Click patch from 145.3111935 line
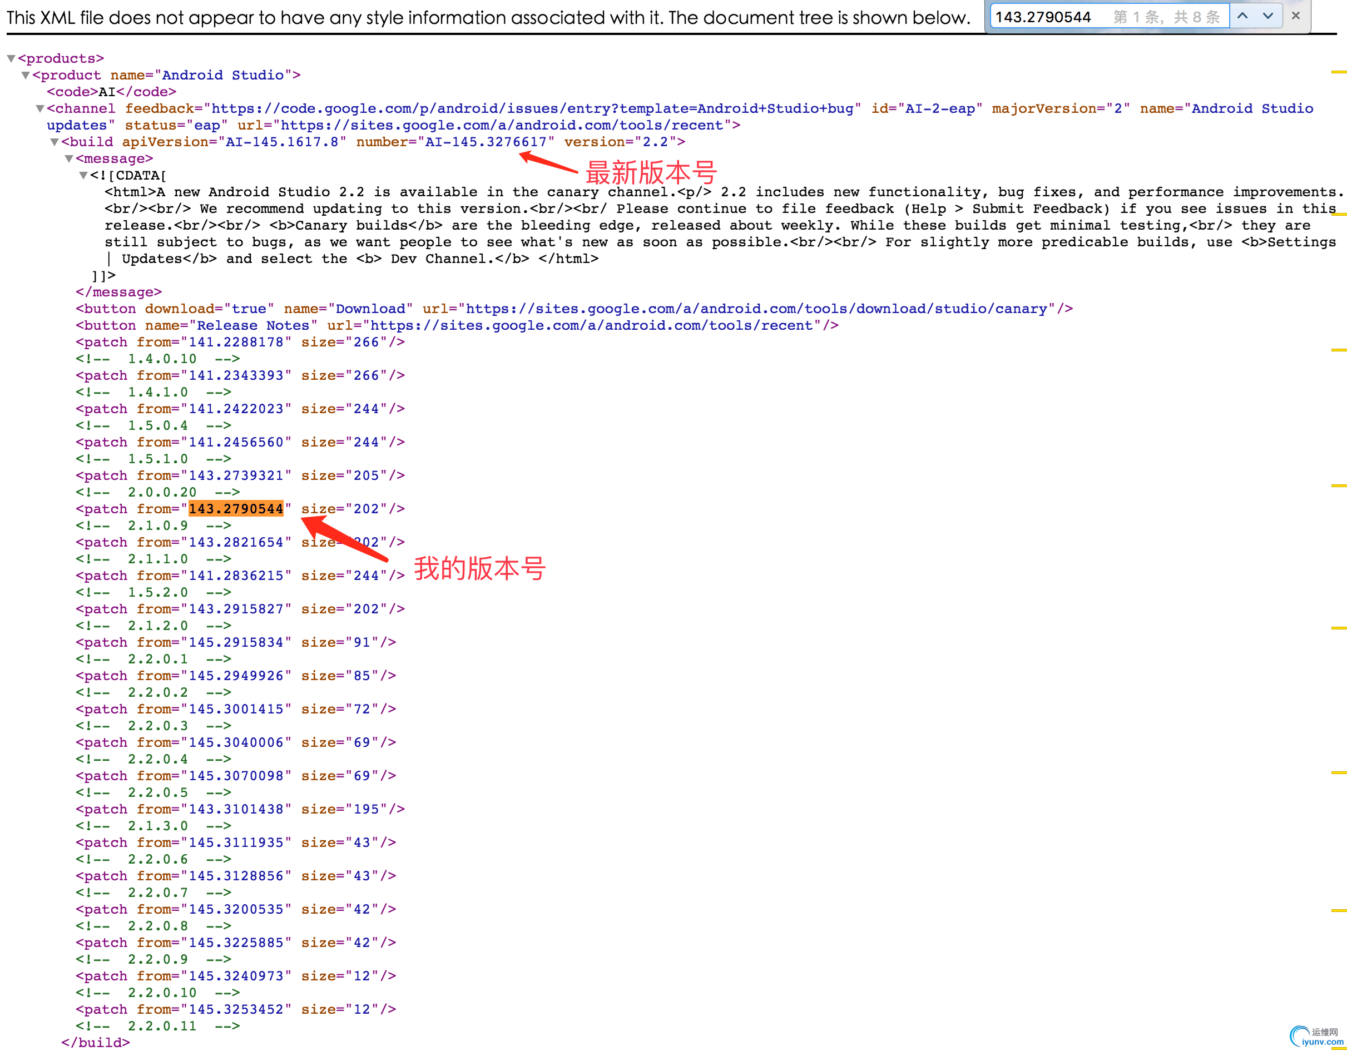The image size is (1347, 1051). (236, 842)
